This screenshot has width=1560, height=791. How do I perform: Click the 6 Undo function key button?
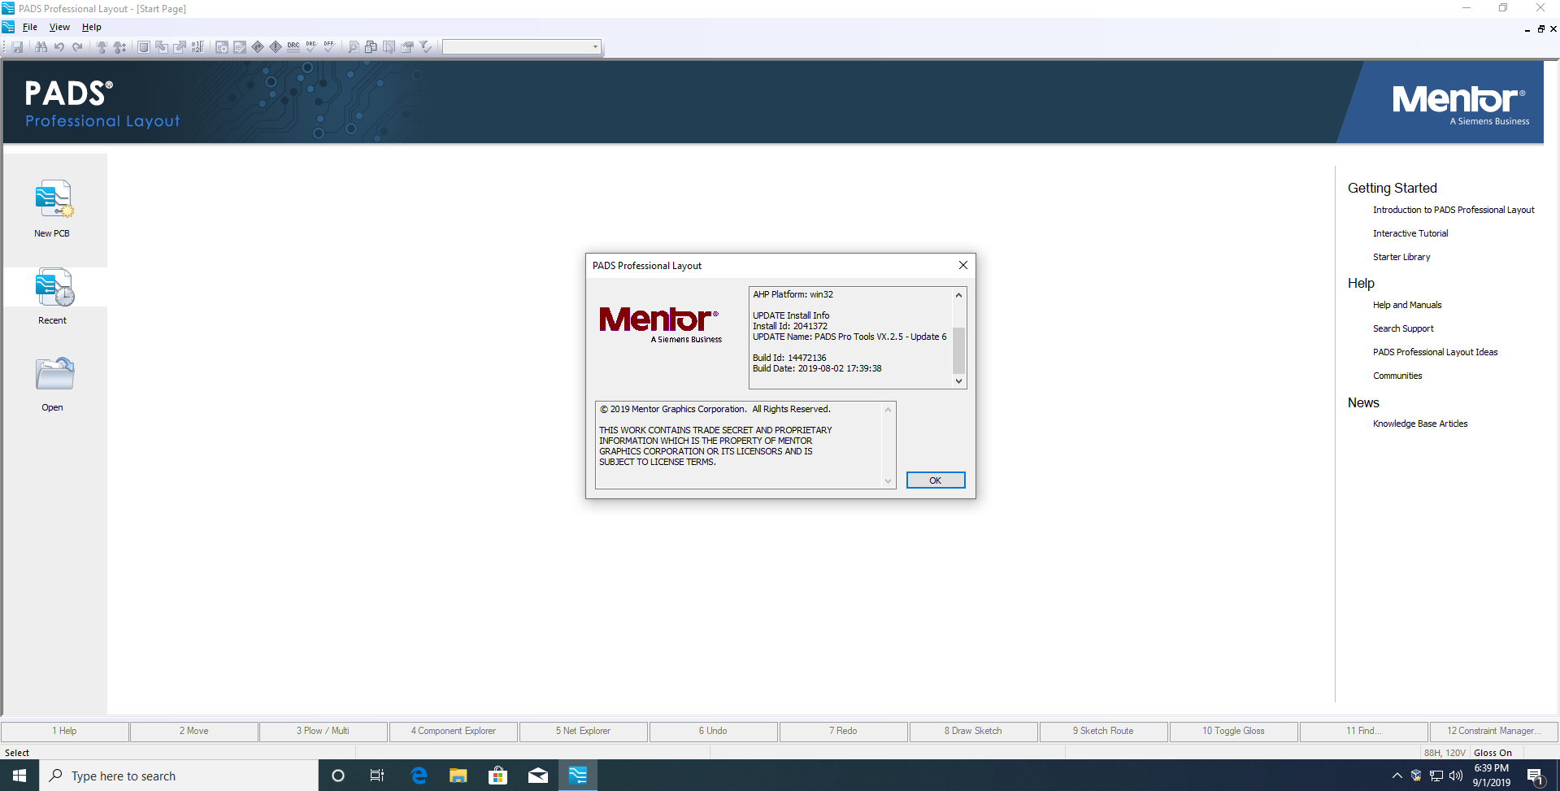pos(714,731)
